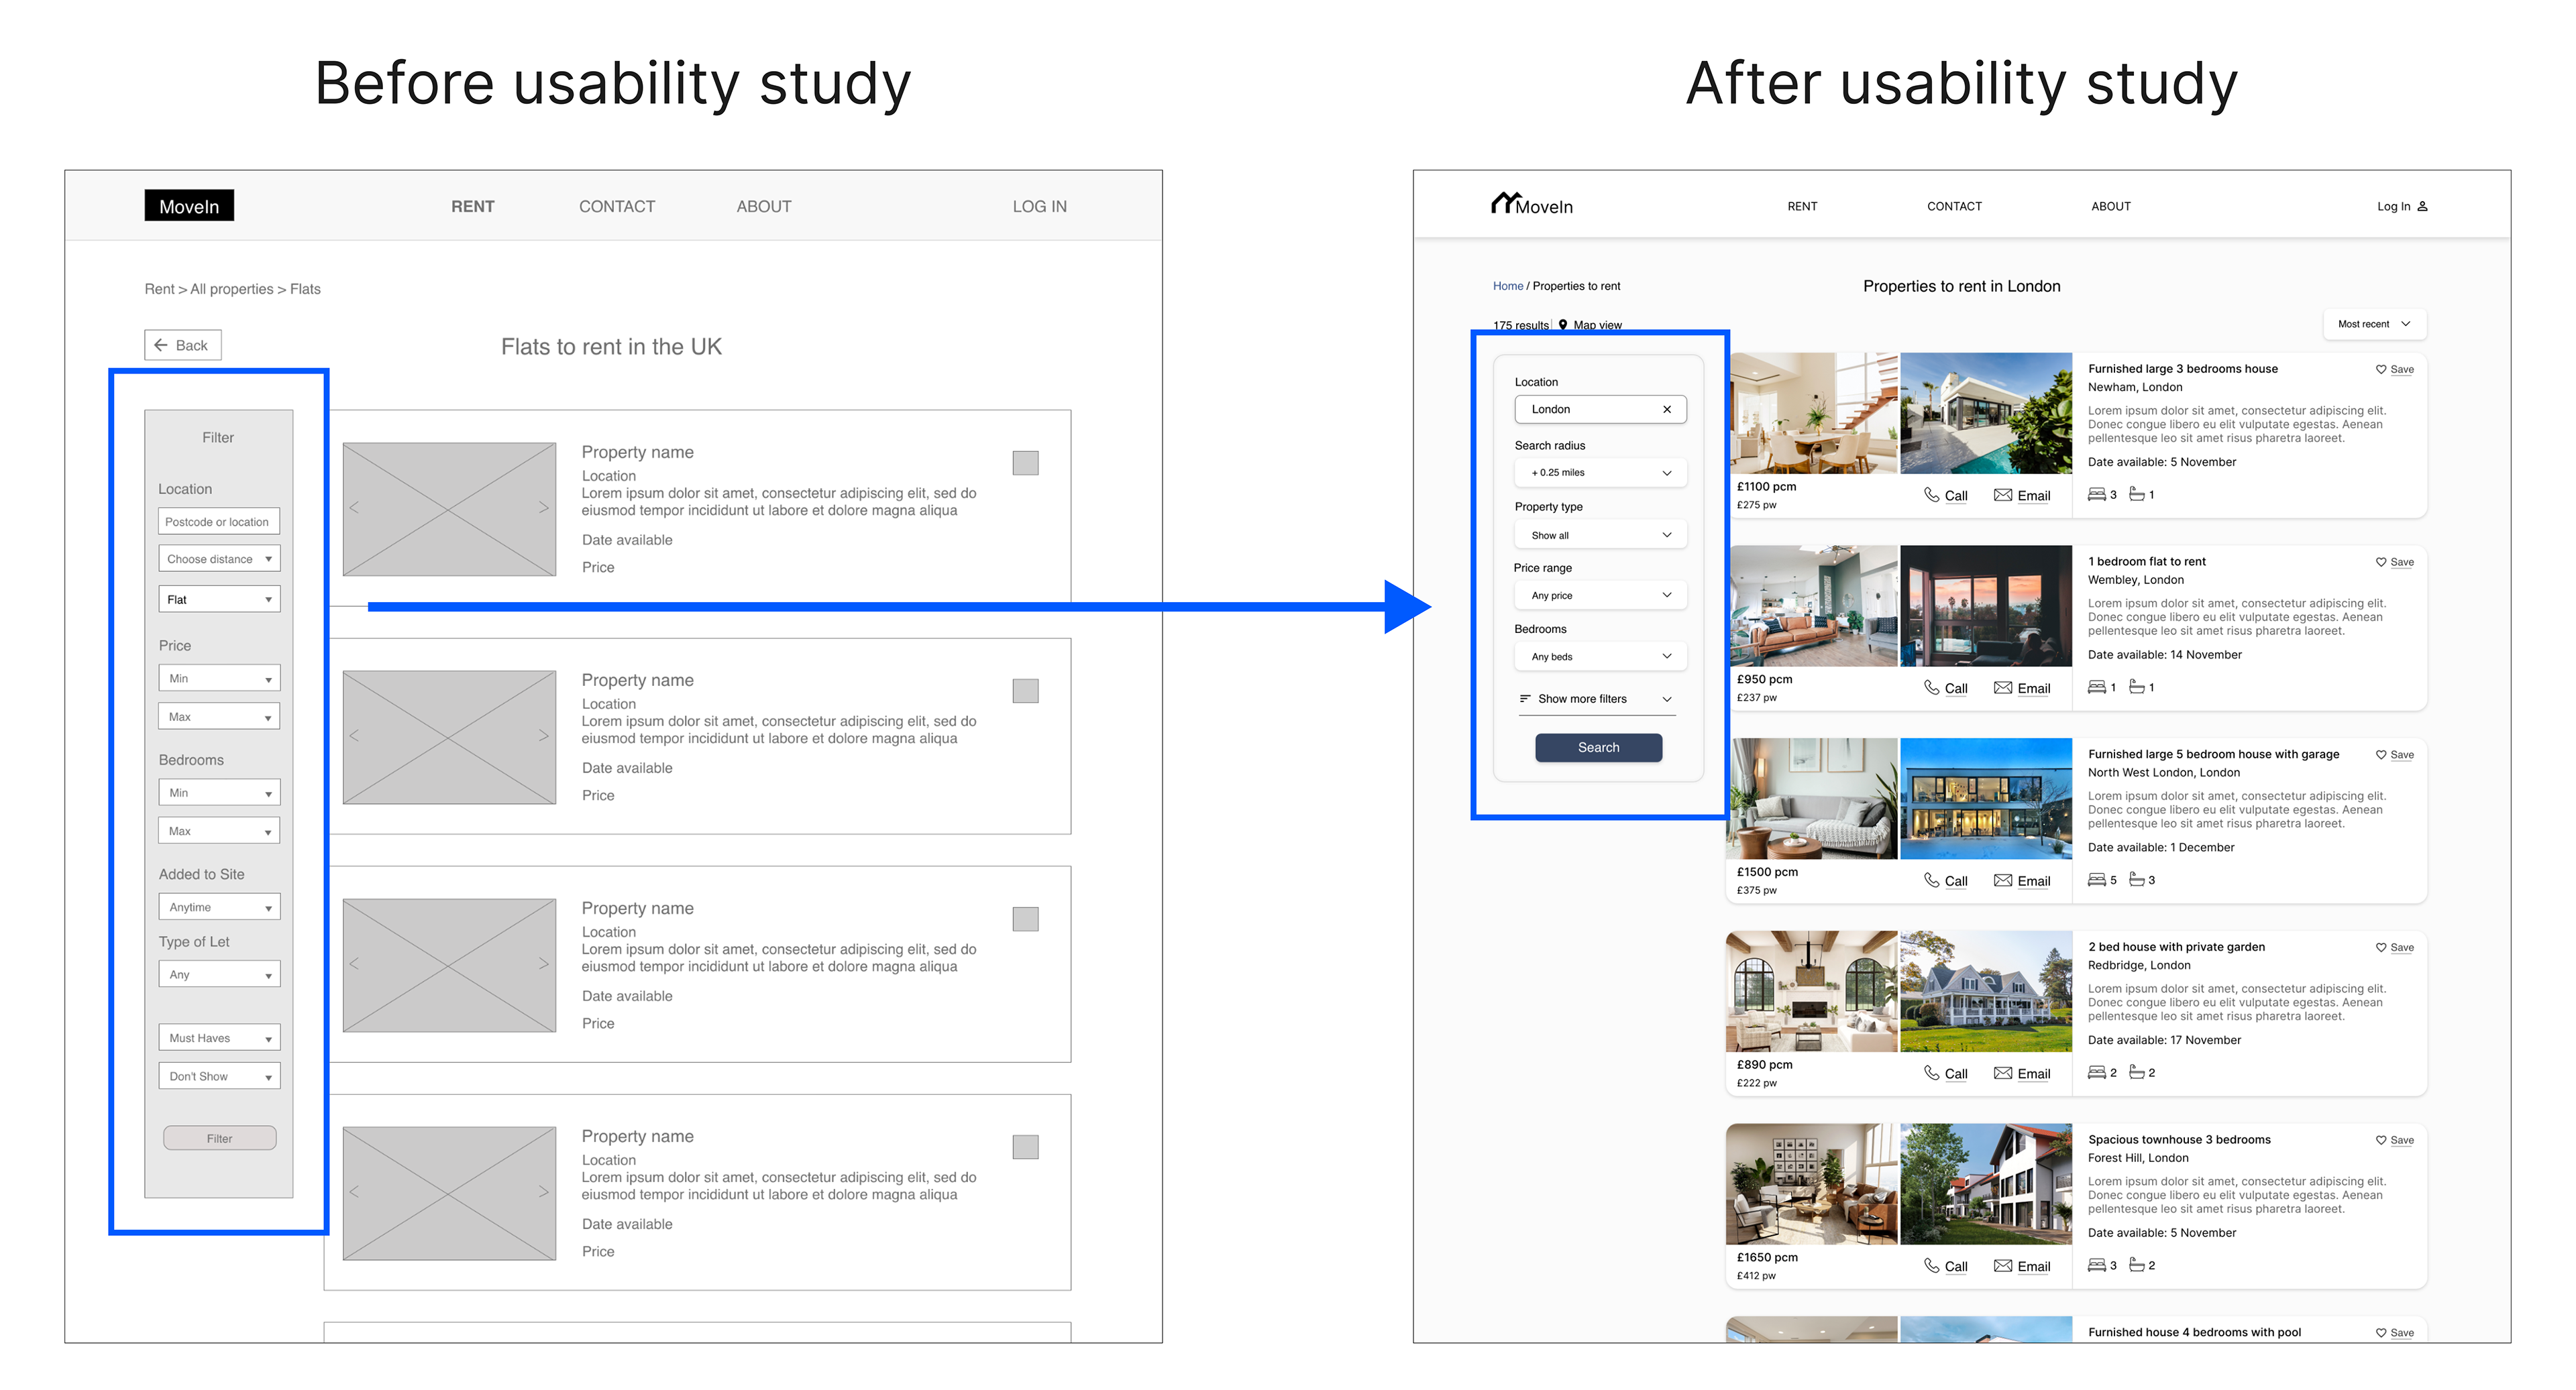Click the heart Save icon on 2 bed house with private garden
Screen dimensions: 2576x1390
[x=2381, y=947]
